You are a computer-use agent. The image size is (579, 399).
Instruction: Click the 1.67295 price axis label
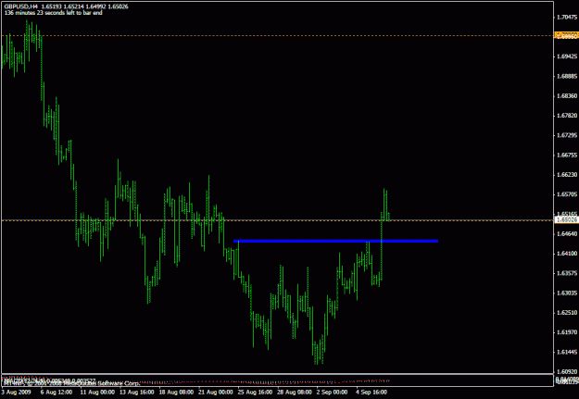click(567, 135)
